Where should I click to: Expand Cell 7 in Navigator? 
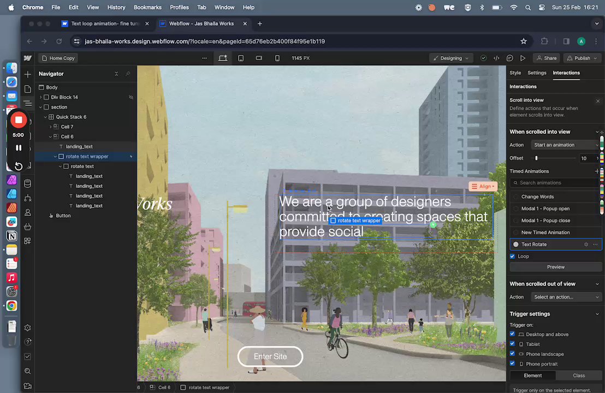pos(51,127)
